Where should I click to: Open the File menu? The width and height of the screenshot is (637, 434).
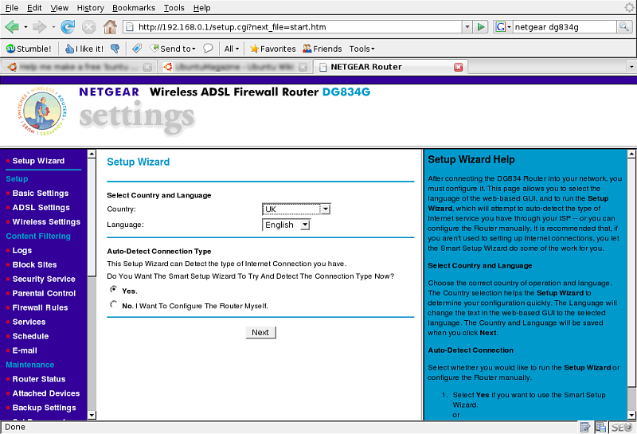[x=11, y=8]
